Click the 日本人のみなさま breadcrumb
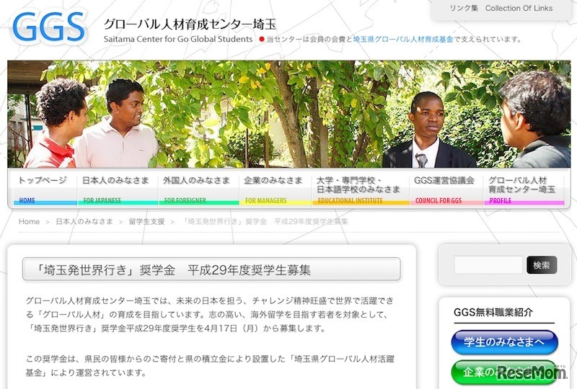This screenshot has width=577, height=389. coord(84,222)
